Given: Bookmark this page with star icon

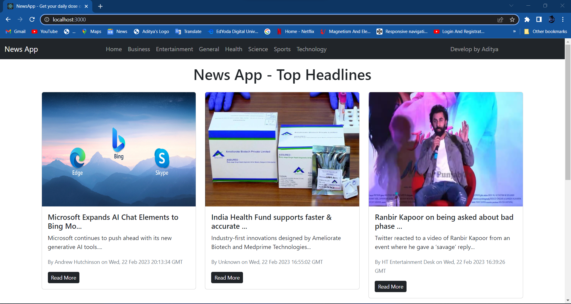Looking at the screenshot, I should (512, 19).
